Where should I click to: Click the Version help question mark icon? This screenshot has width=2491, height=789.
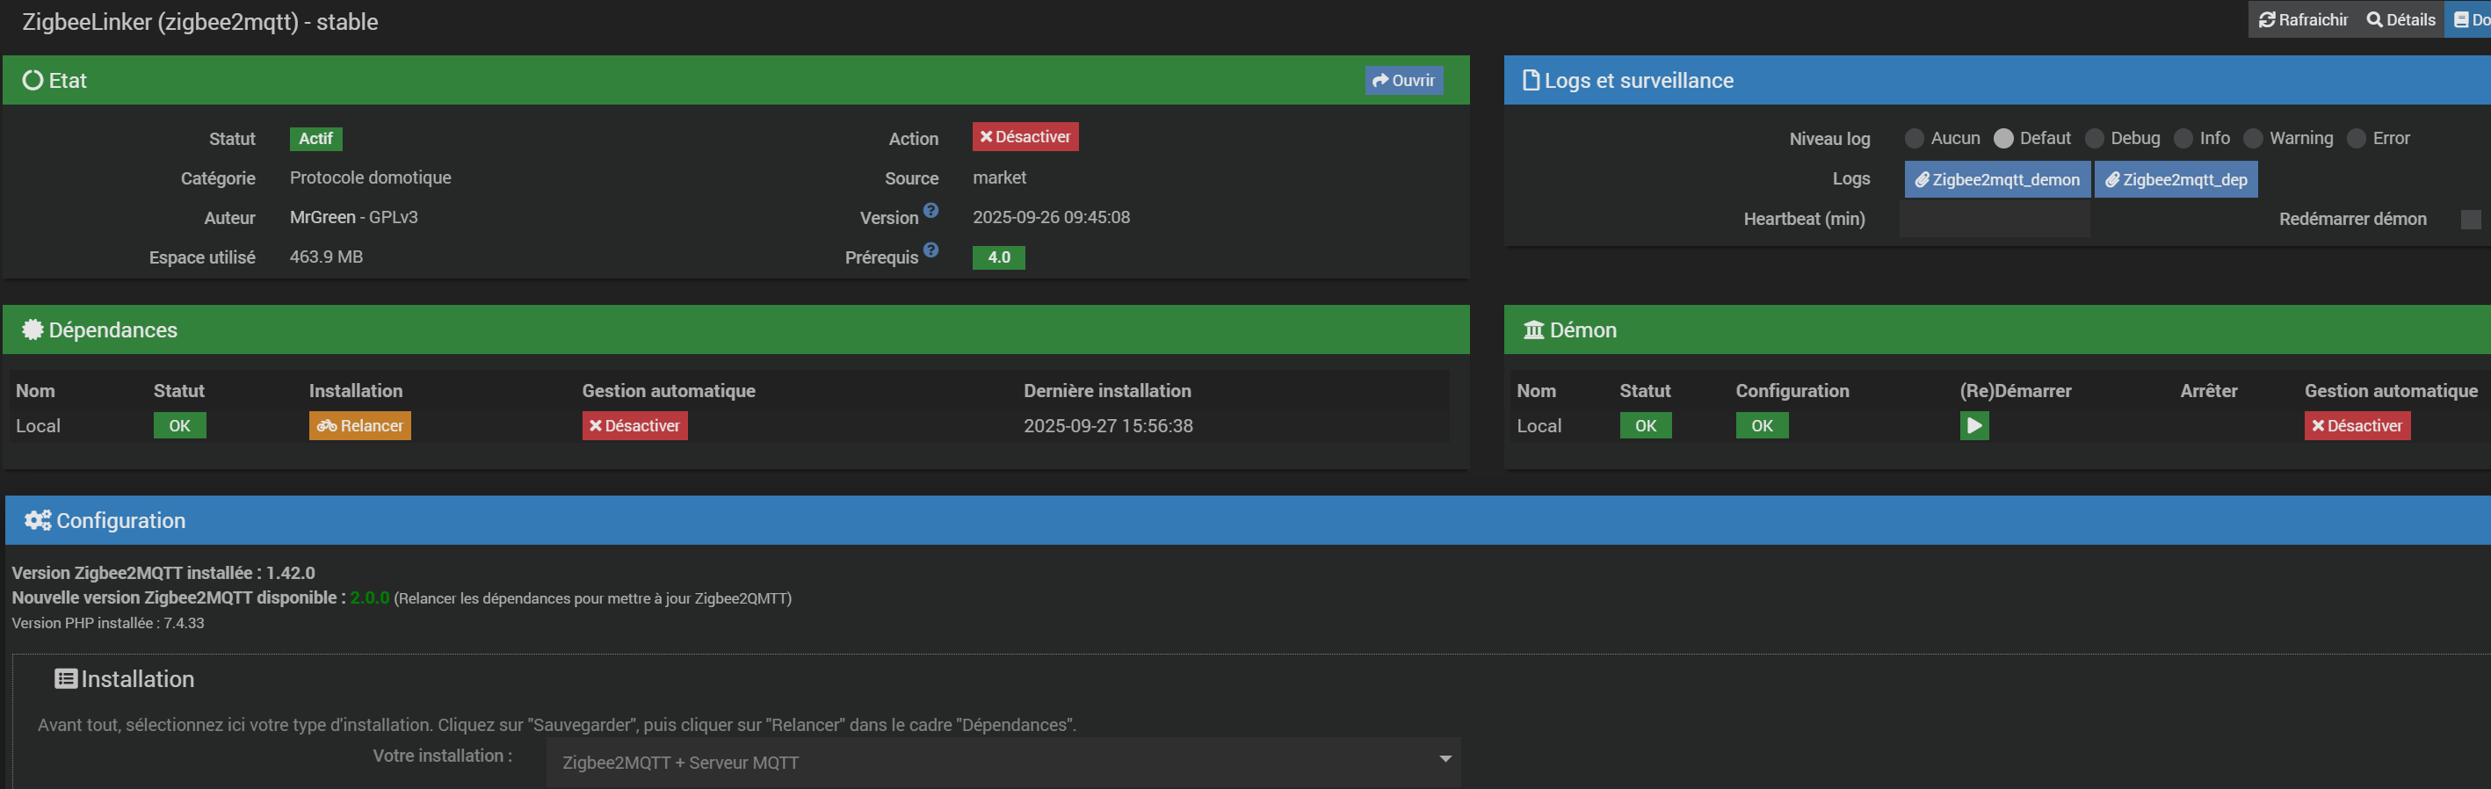click(931, 210)
